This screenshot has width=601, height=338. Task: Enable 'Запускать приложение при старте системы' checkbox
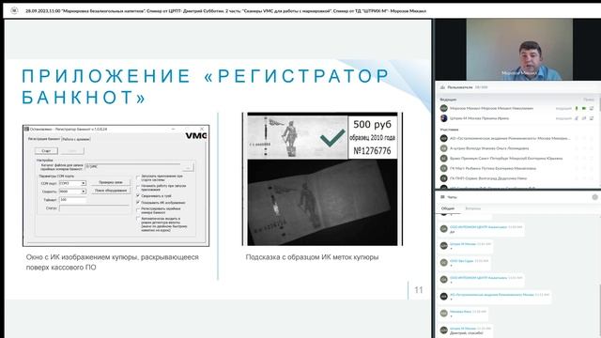tap(138, 177)
